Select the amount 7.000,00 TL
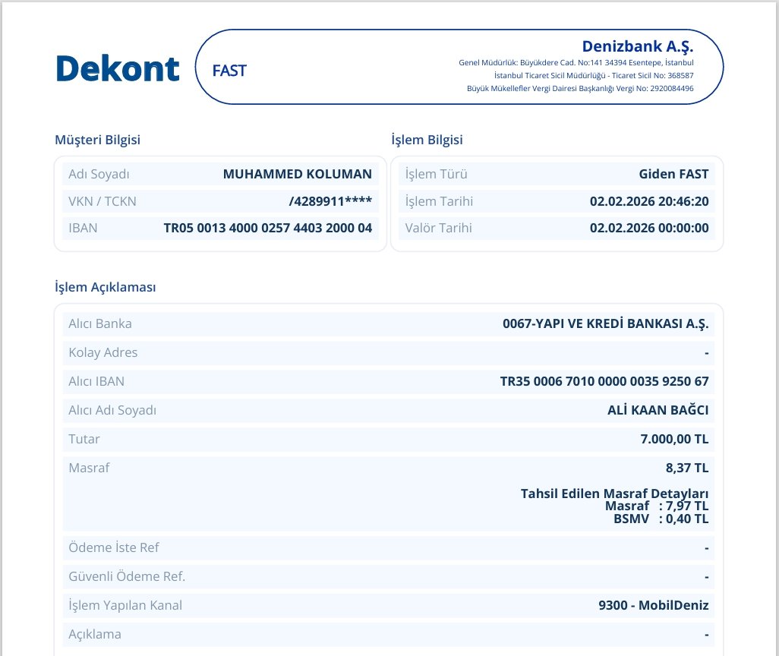 coord(674,439)
